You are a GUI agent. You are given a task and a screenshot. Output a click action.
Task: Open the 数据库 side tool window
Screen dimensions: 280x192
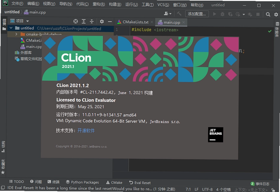click(x=277, y=29)
